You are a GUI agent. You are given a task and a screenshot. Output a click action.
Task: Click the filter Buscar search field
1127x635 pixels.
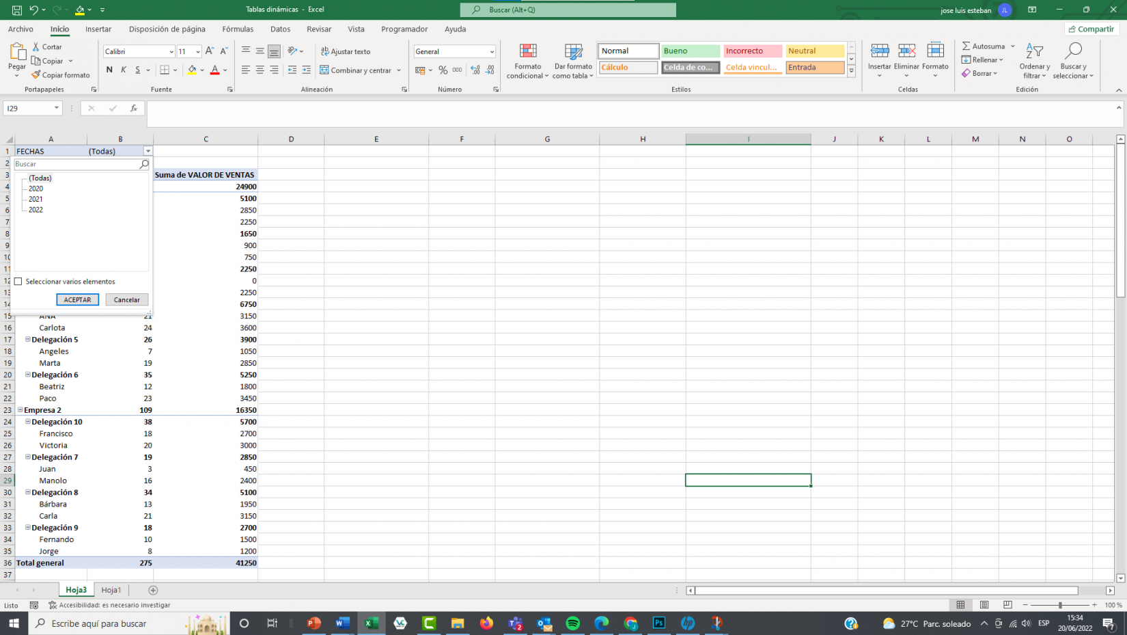pos(76,164)
